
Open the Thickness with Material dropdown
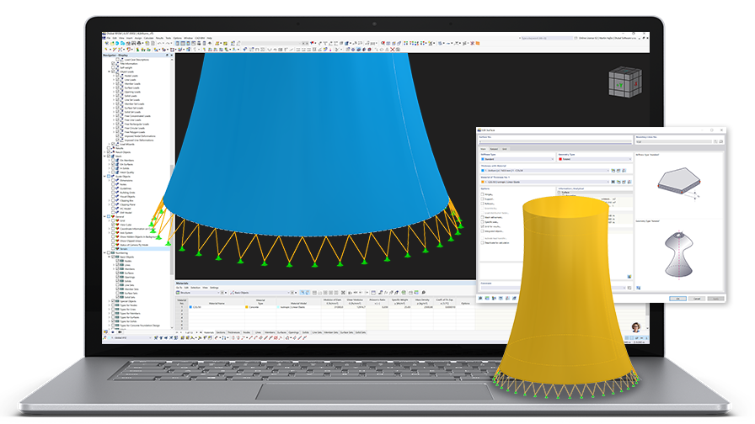point(545,171)
